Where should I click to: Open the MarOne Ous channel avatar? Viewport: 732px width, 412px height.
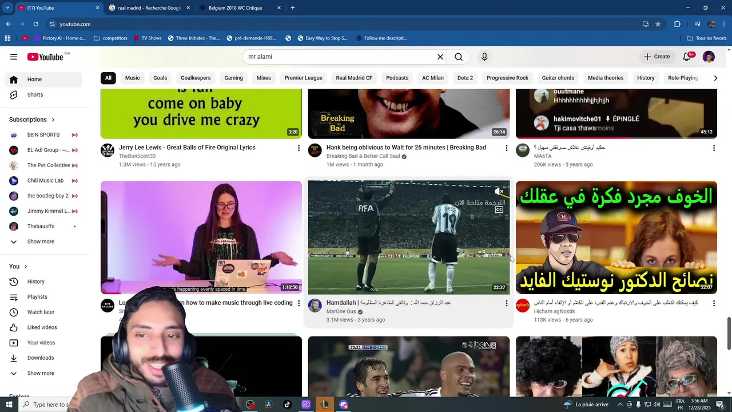pos(315,306)
